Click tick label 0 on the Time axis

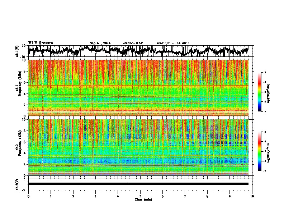[x=28, y=196]
